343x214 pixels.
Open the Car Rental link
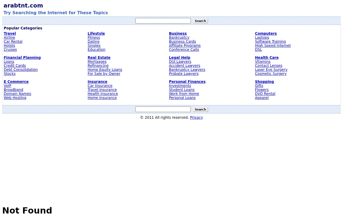[13, 41]
